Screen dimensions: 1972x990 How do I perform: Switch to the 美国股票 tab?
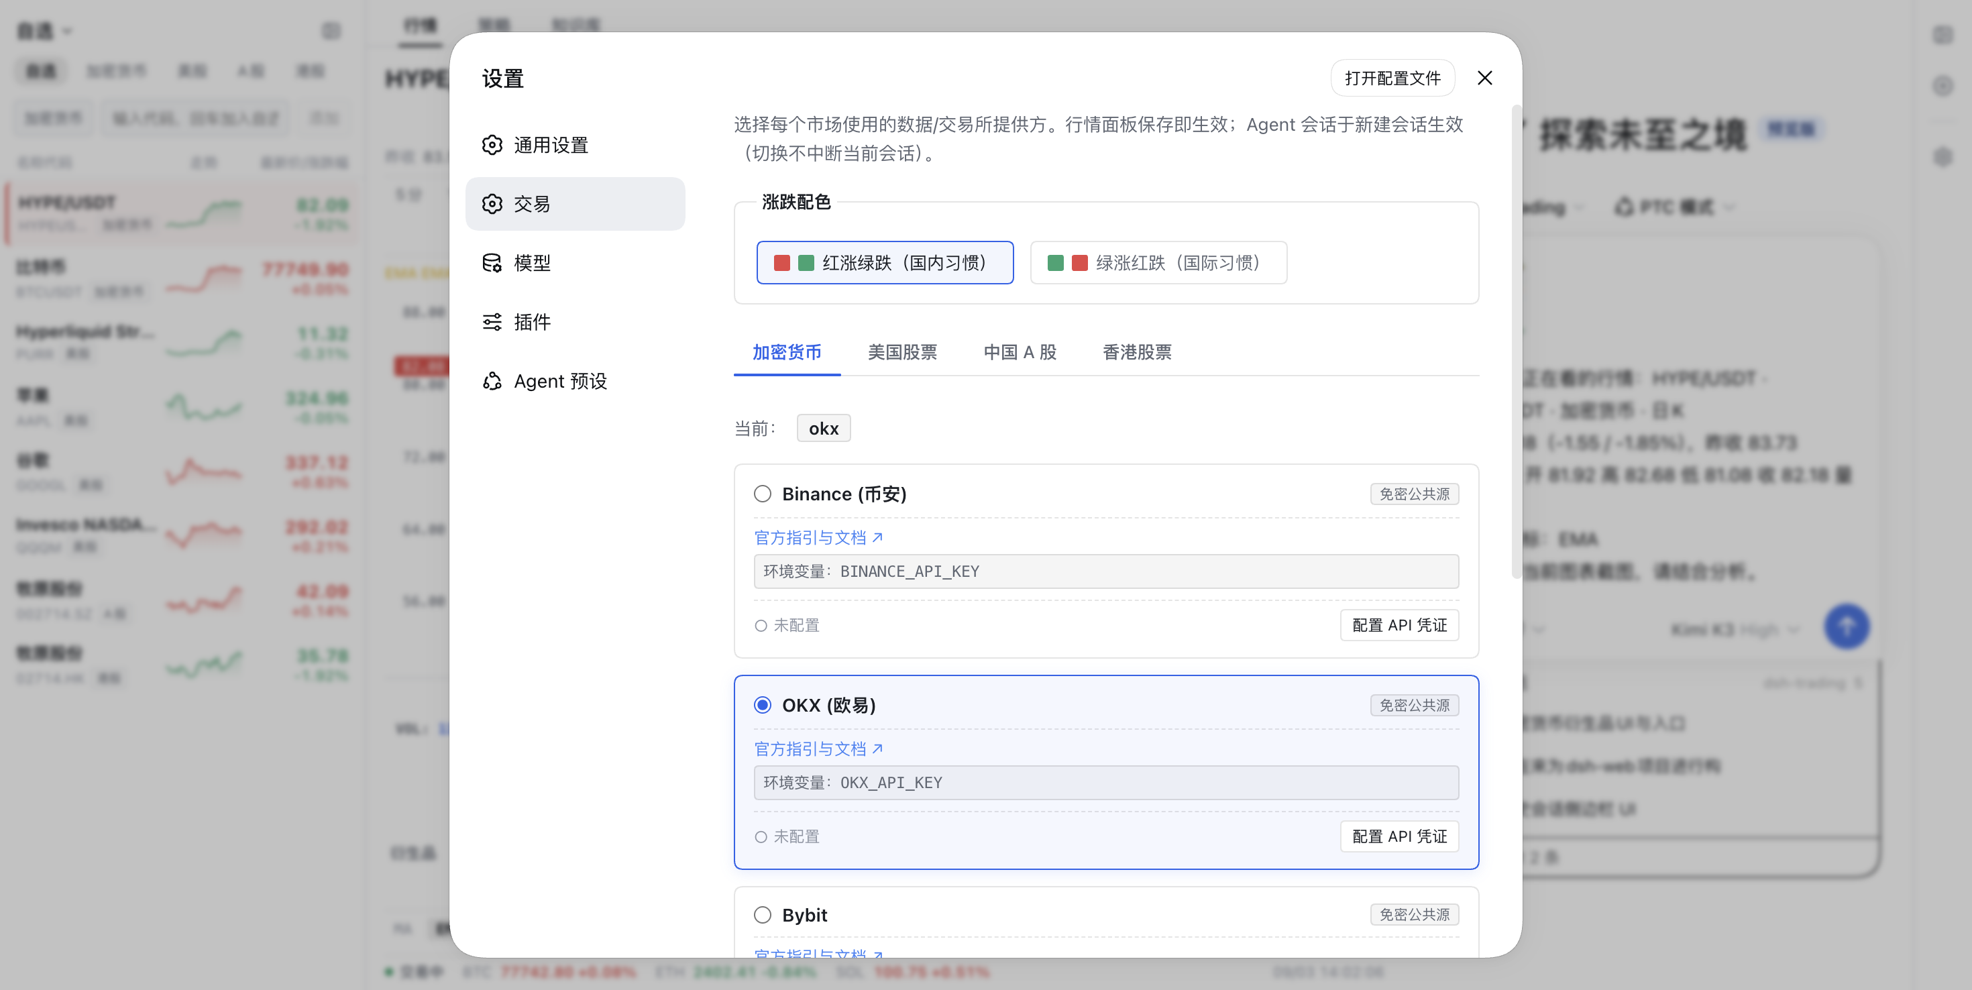tap(901, 352)
